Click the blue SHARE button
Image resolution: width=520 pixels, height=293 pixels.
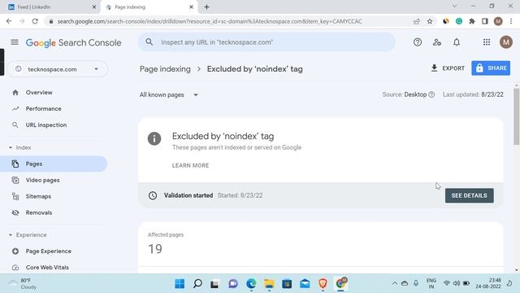coord(491,68)
